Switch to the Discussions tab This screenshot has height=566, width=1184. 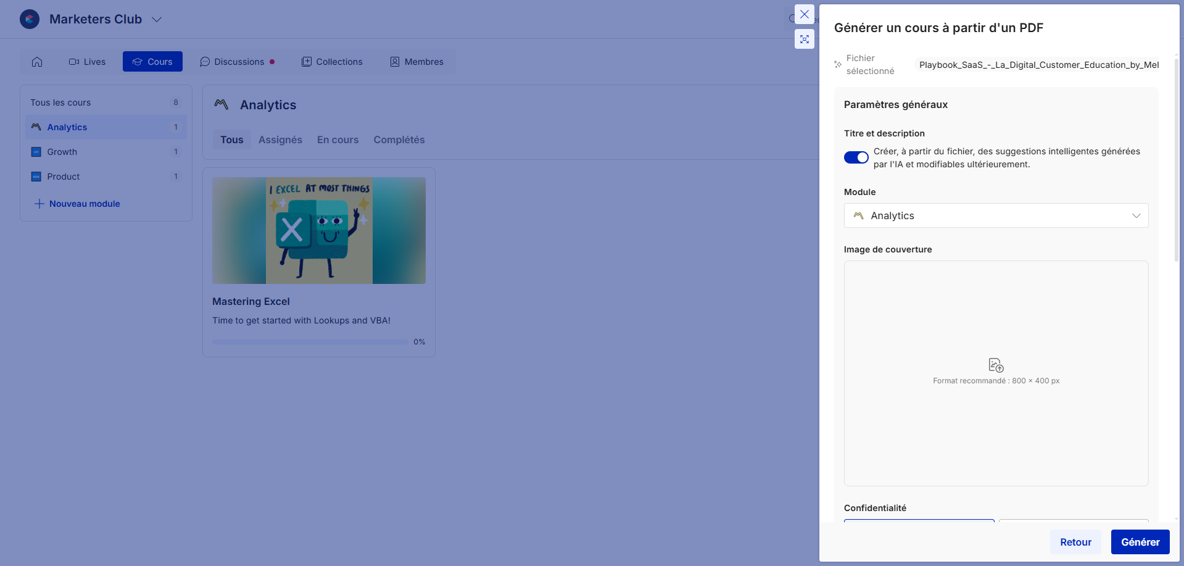click(238, 62)
